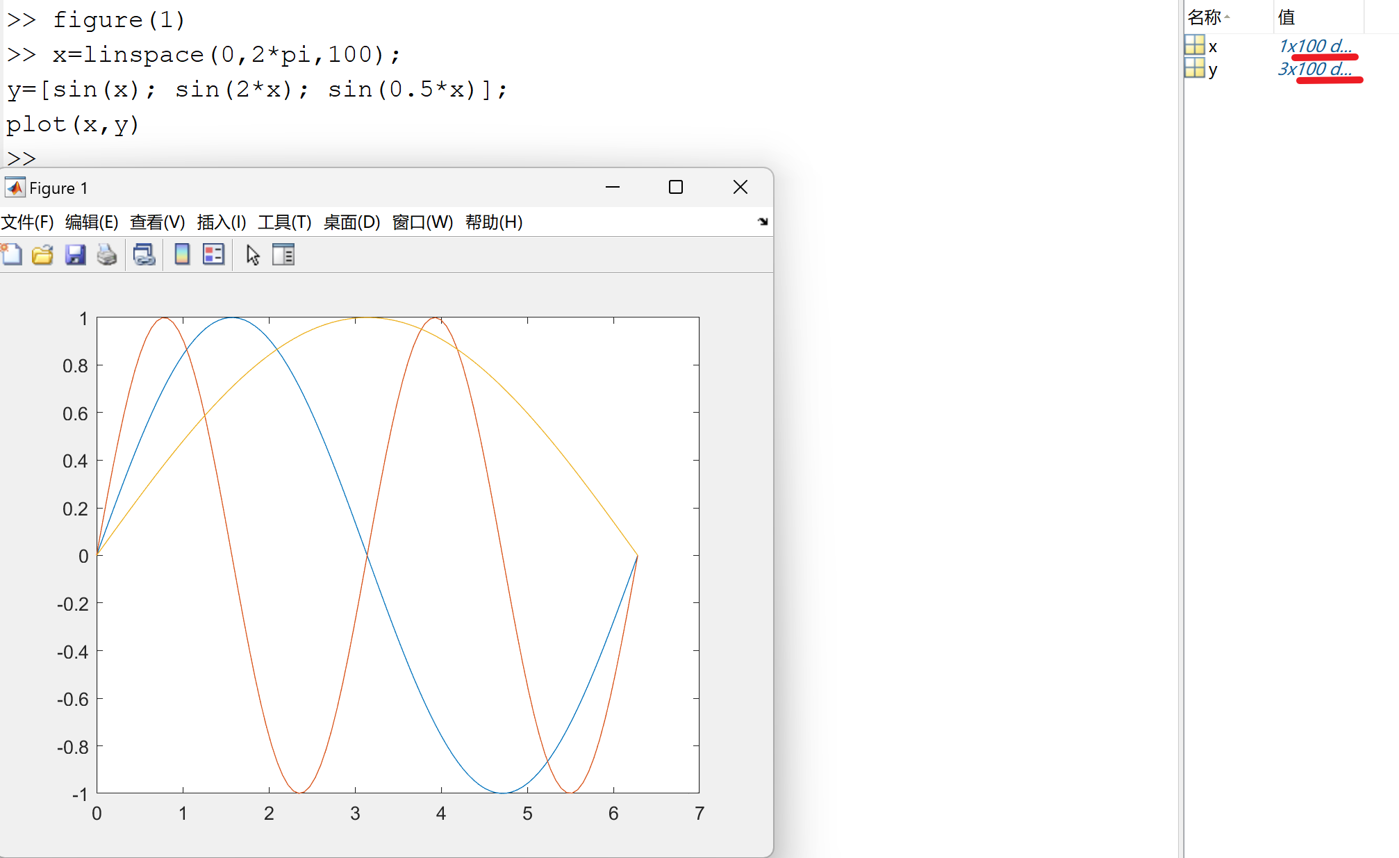This screenshot has height=858, width=1399.
Task: Select workspace variable name x
Action: pyautogui.click(x=1213, y=47)
